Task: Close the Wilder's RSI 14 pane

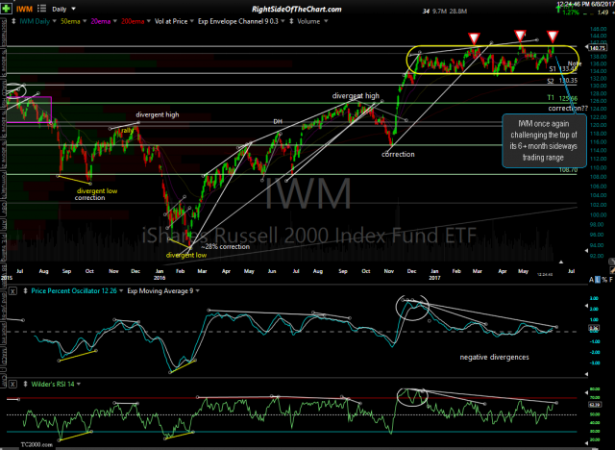Action: point(12,384)
